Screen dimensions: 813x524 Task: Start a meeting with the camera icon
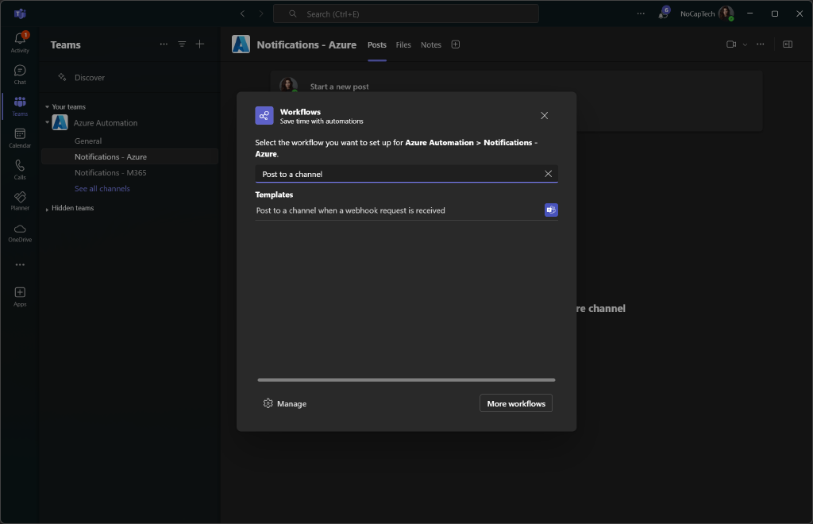pyautogui.click(x=730, y=44)
